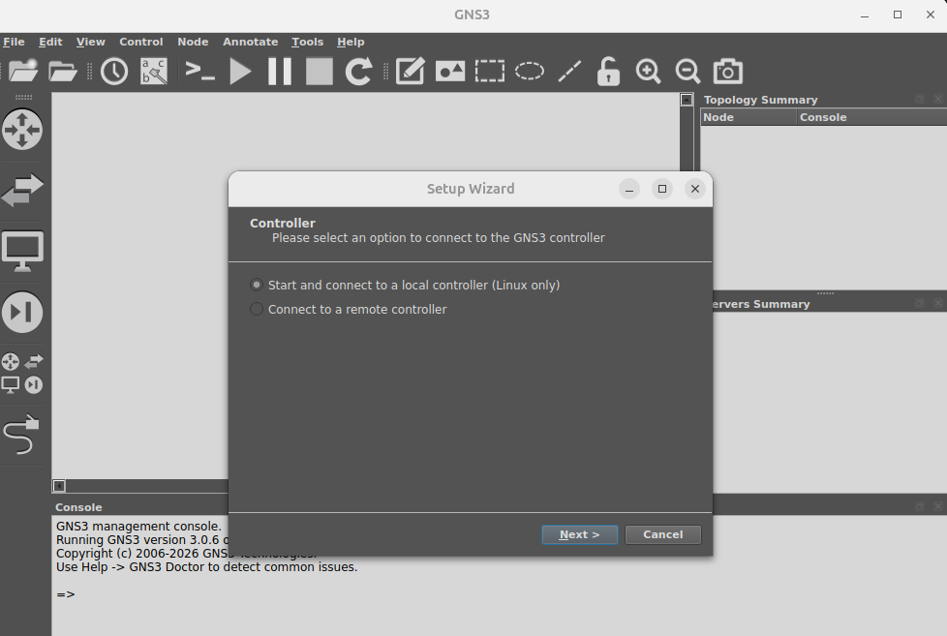Select the Routers device category
947x636 pixels.
(x=21, y=130)
